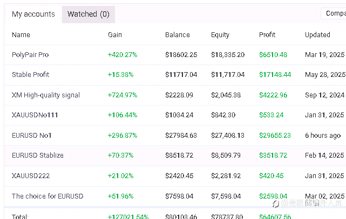This screenshot has height=219, width=346.
Task: Open The choice for EURUSD account
Action: [48, 196]
